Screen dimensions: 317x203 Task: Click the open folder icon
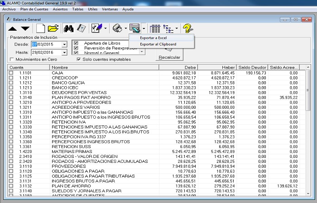point(53,28)
